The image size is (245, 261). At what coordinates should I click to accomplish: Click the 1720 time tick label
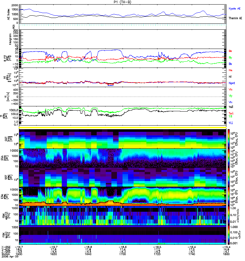coord(157,254)
